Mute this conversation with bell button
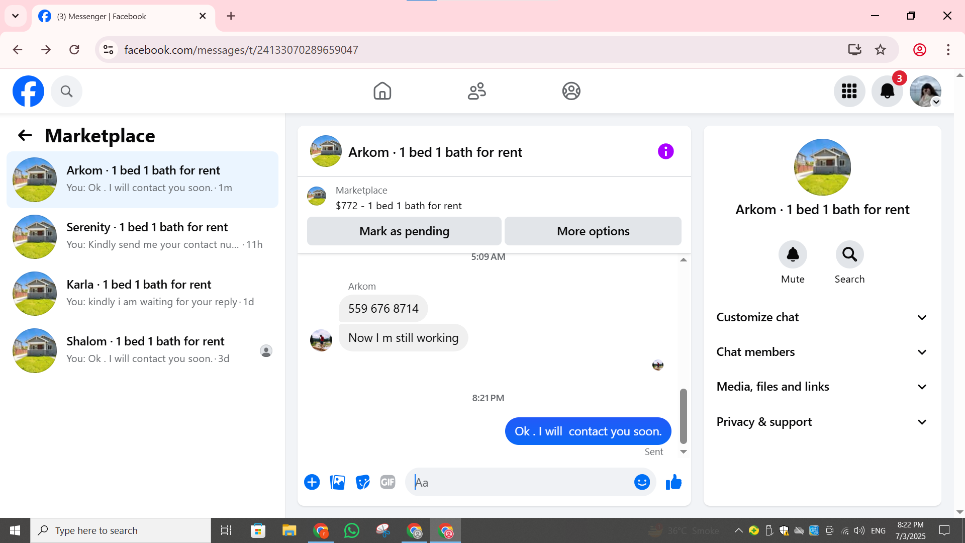 click(793, 255)
